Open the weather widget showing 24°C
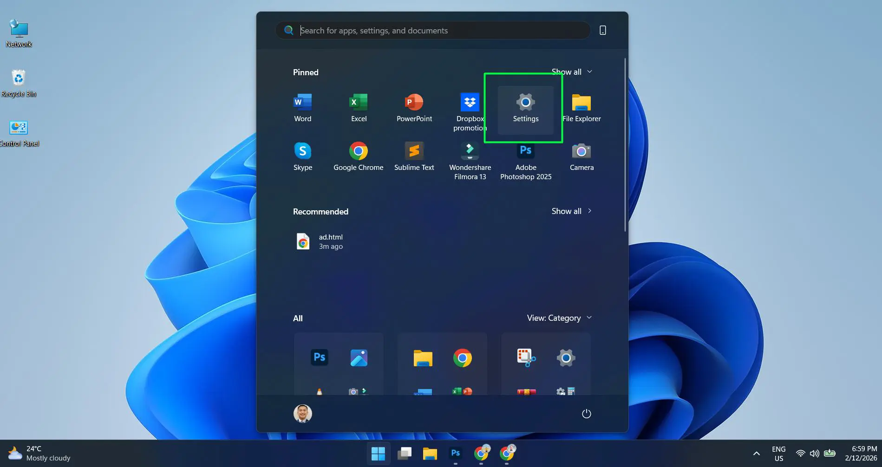Image resolution: width=882 pixels, height=467 pixels. click(37, 453)
